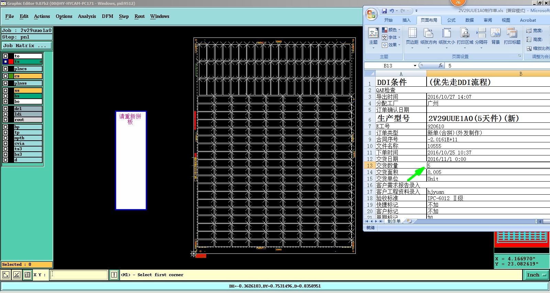Image resolution: width=550 pixels, height=293 pixels.
Task: Click the red color swatch of ts layer
Action: tap(11, 62)
